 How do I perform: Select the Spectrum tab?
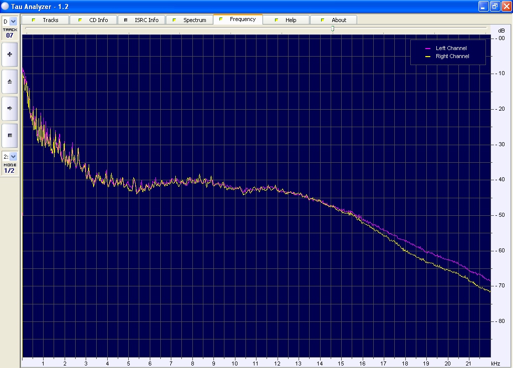pos(190,20)
